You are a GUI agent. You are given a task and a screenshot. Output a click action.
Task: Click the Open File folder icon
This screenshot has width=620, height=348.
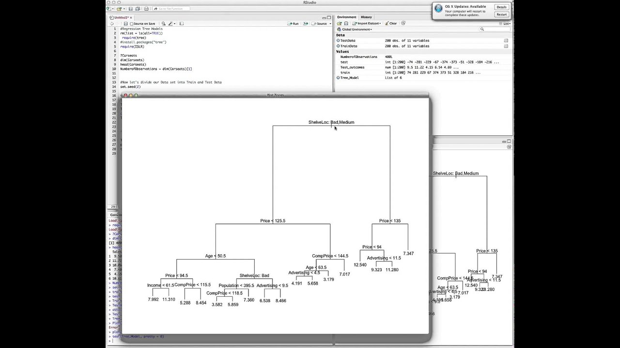(x=119, y=9)
